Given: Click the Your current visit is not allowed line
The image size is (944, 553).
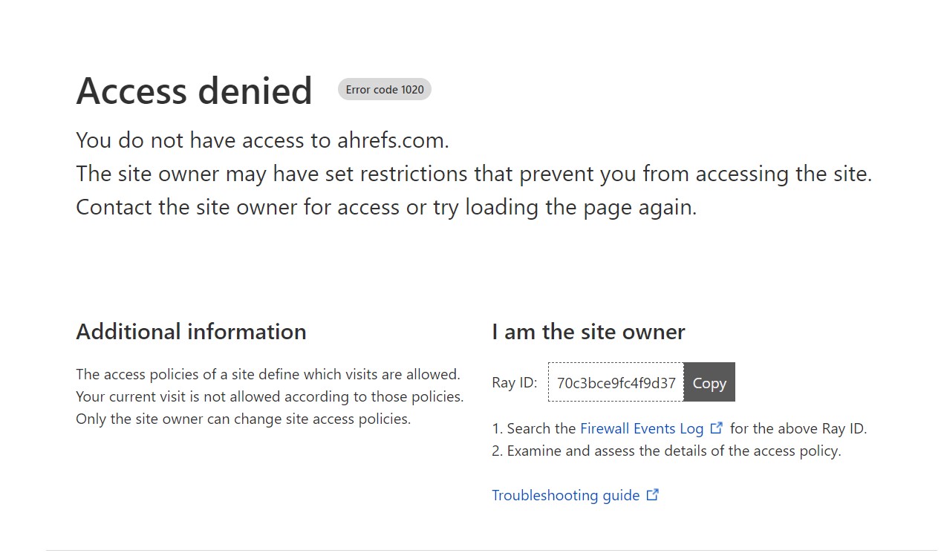Looking at the screenshot, I should [270, 396].
